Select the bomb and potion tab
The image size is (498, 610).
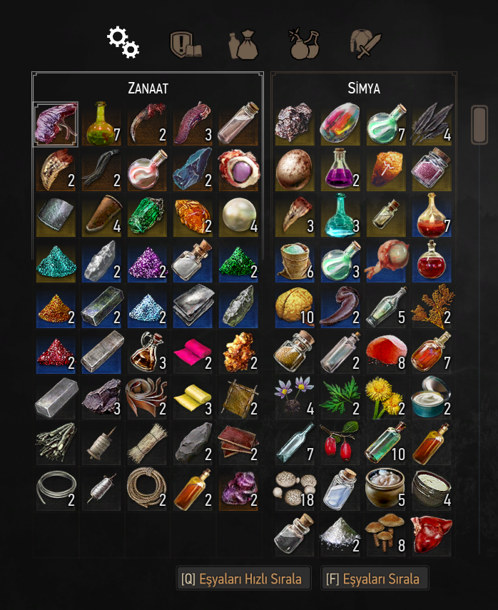304,44
